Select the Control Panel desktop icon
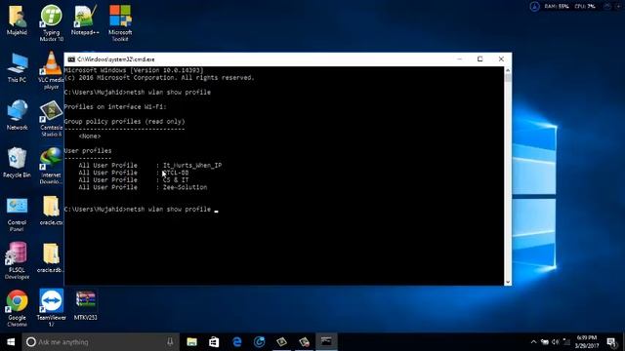This screenshot has width=625, height=351. (17, 214)
